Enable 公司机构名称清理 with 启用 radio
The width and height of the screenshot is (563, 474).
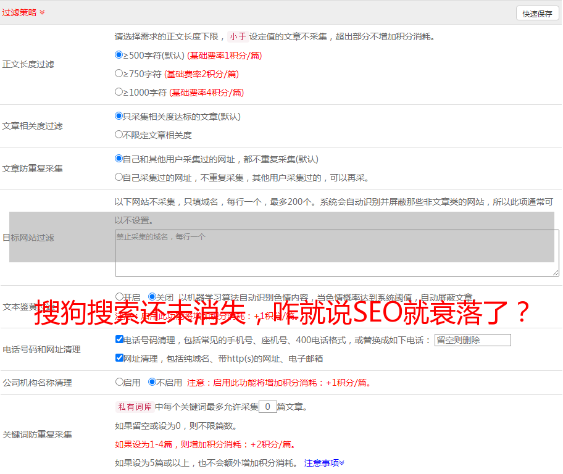pyautogui.click(x=120, y=382)
